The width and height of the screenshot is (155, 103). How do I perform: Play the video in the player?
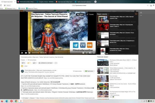click(x=22, y=53)
